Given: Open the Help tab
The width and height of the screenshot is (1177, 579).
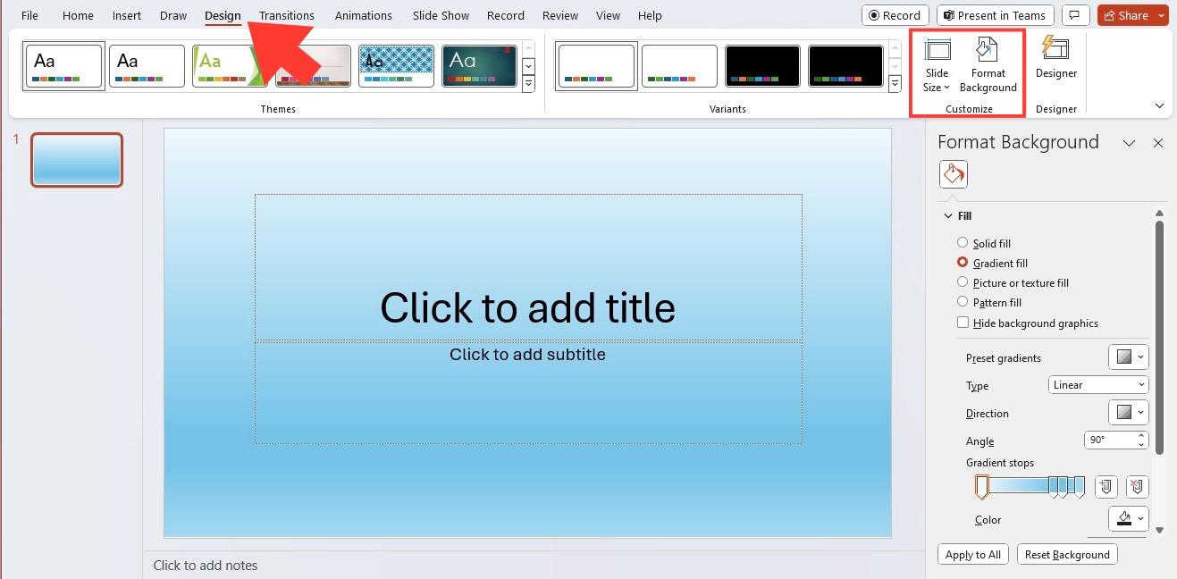Looking at the screenshot, I should pos(651,15).
